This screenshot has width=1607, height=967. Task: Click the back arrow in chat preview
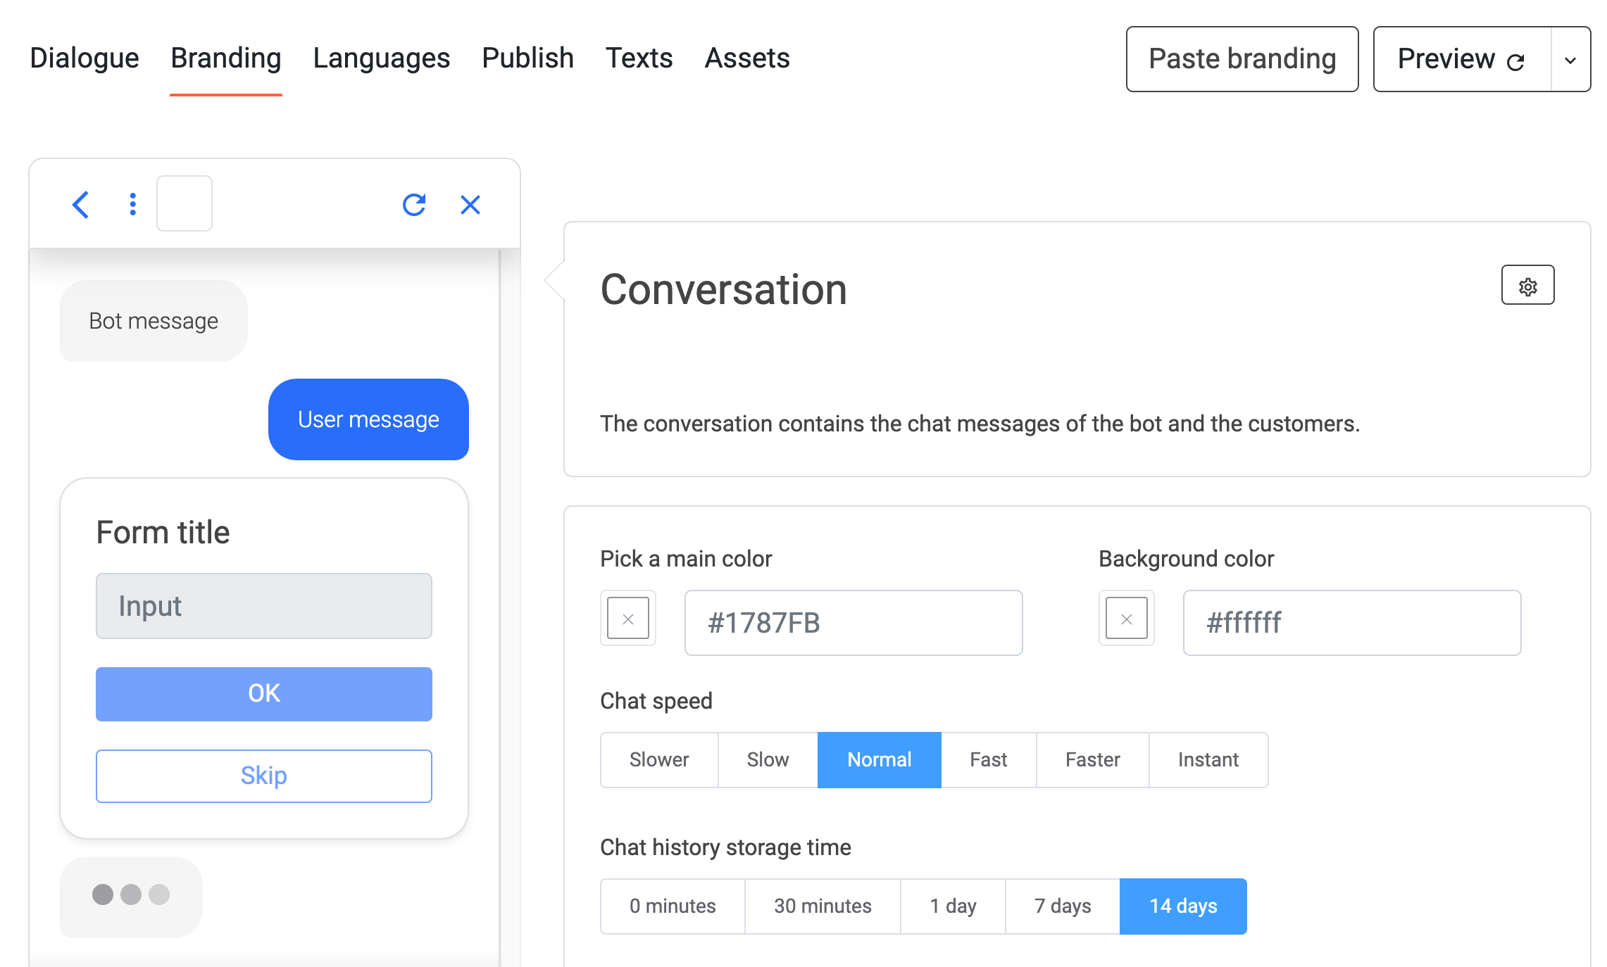(x=81, y=205)
